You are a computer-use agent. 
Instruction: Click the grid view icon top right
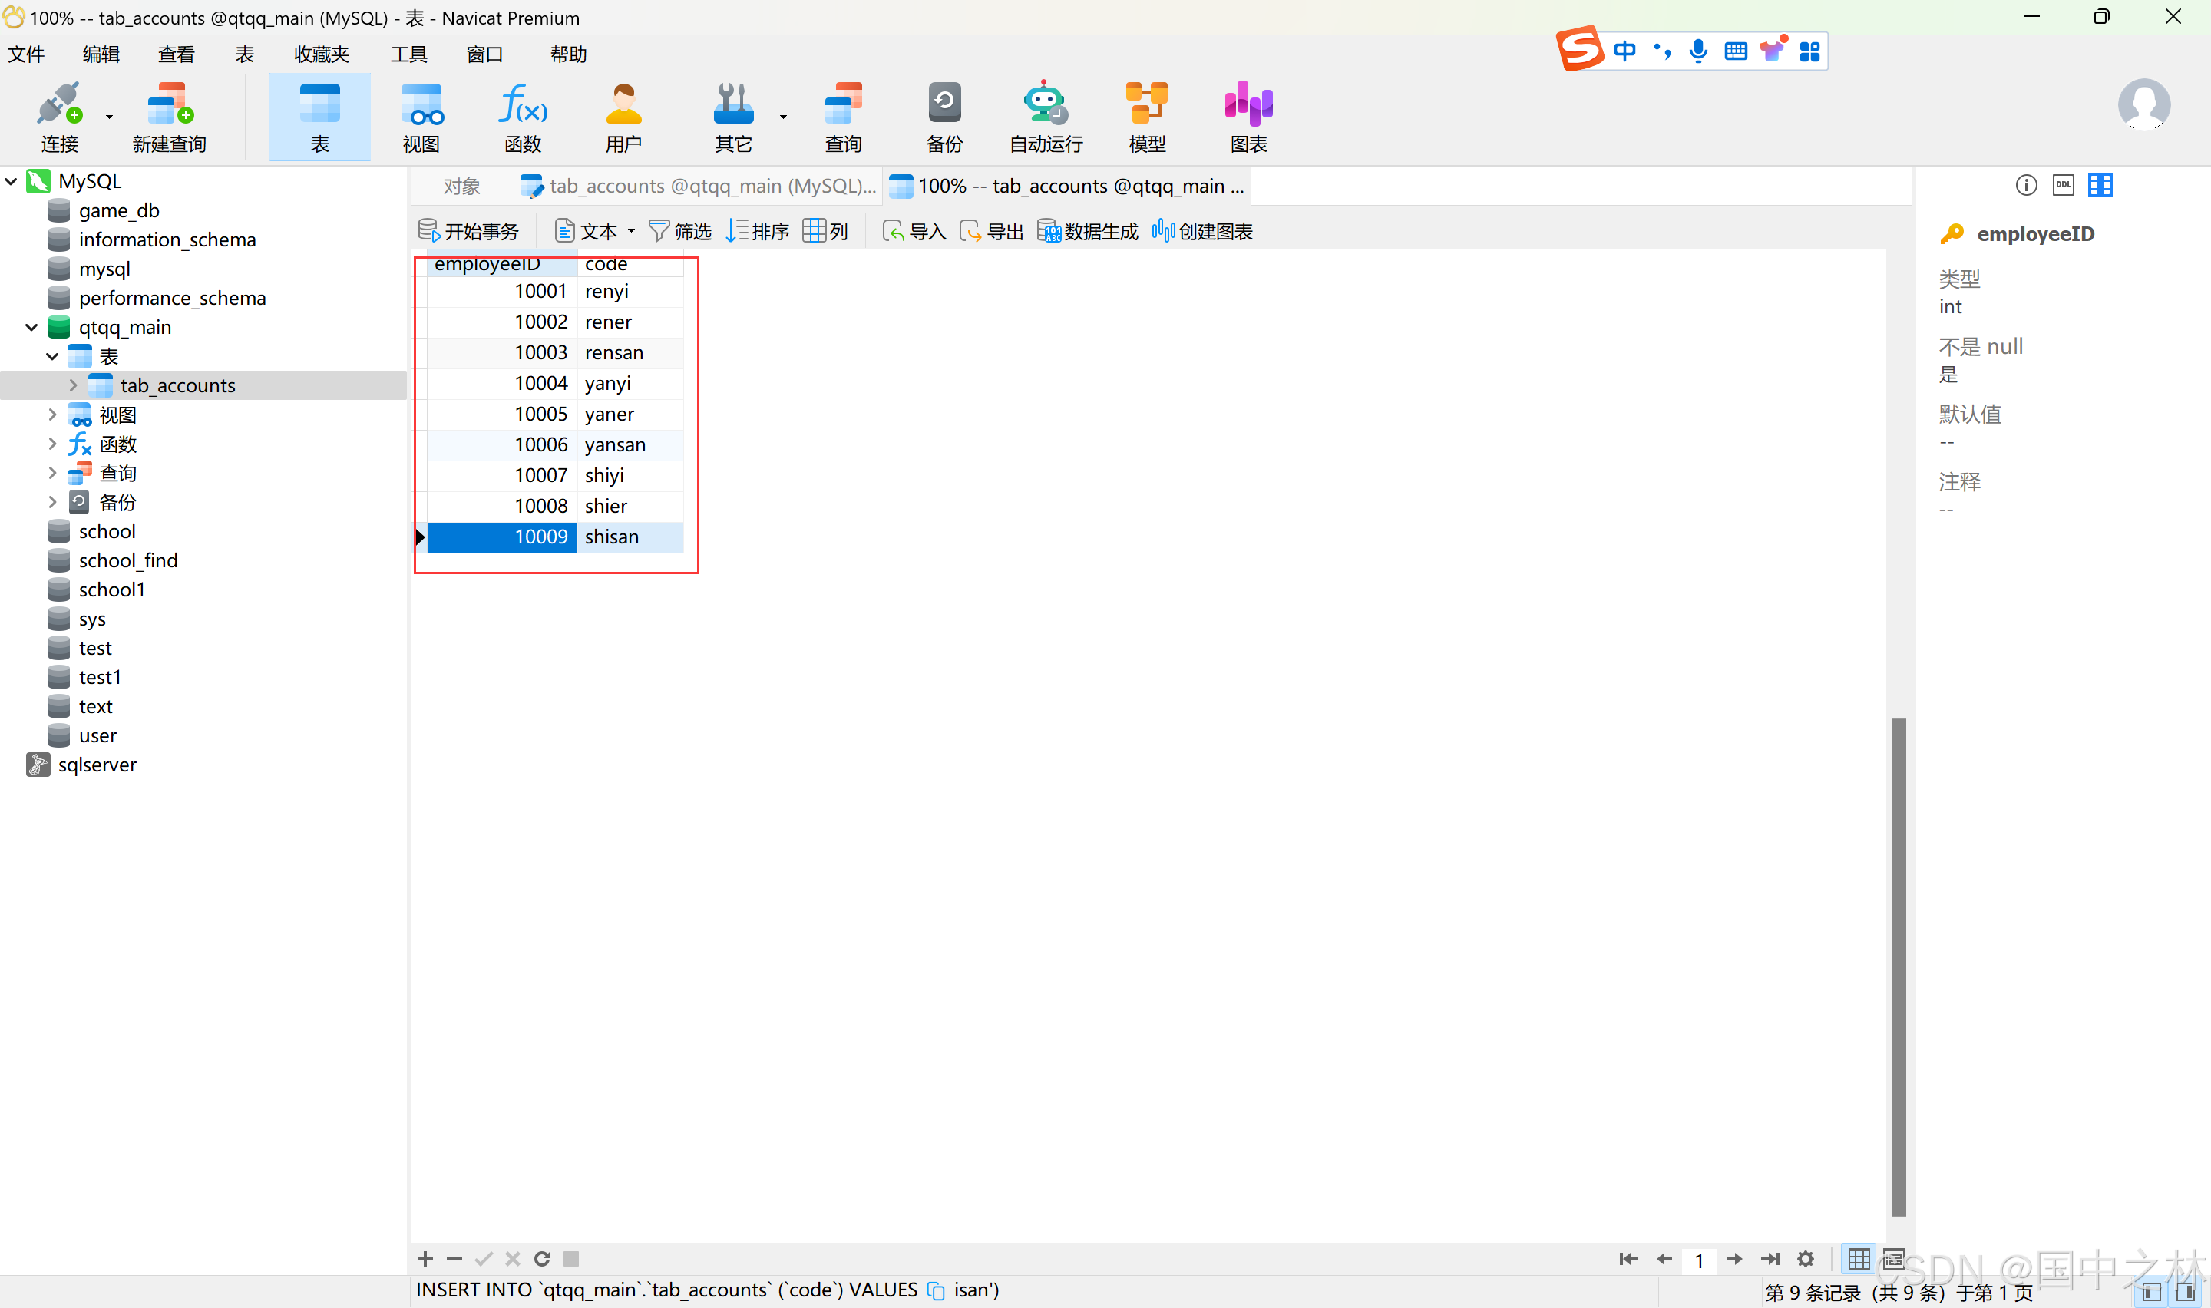coord(2099,183)
